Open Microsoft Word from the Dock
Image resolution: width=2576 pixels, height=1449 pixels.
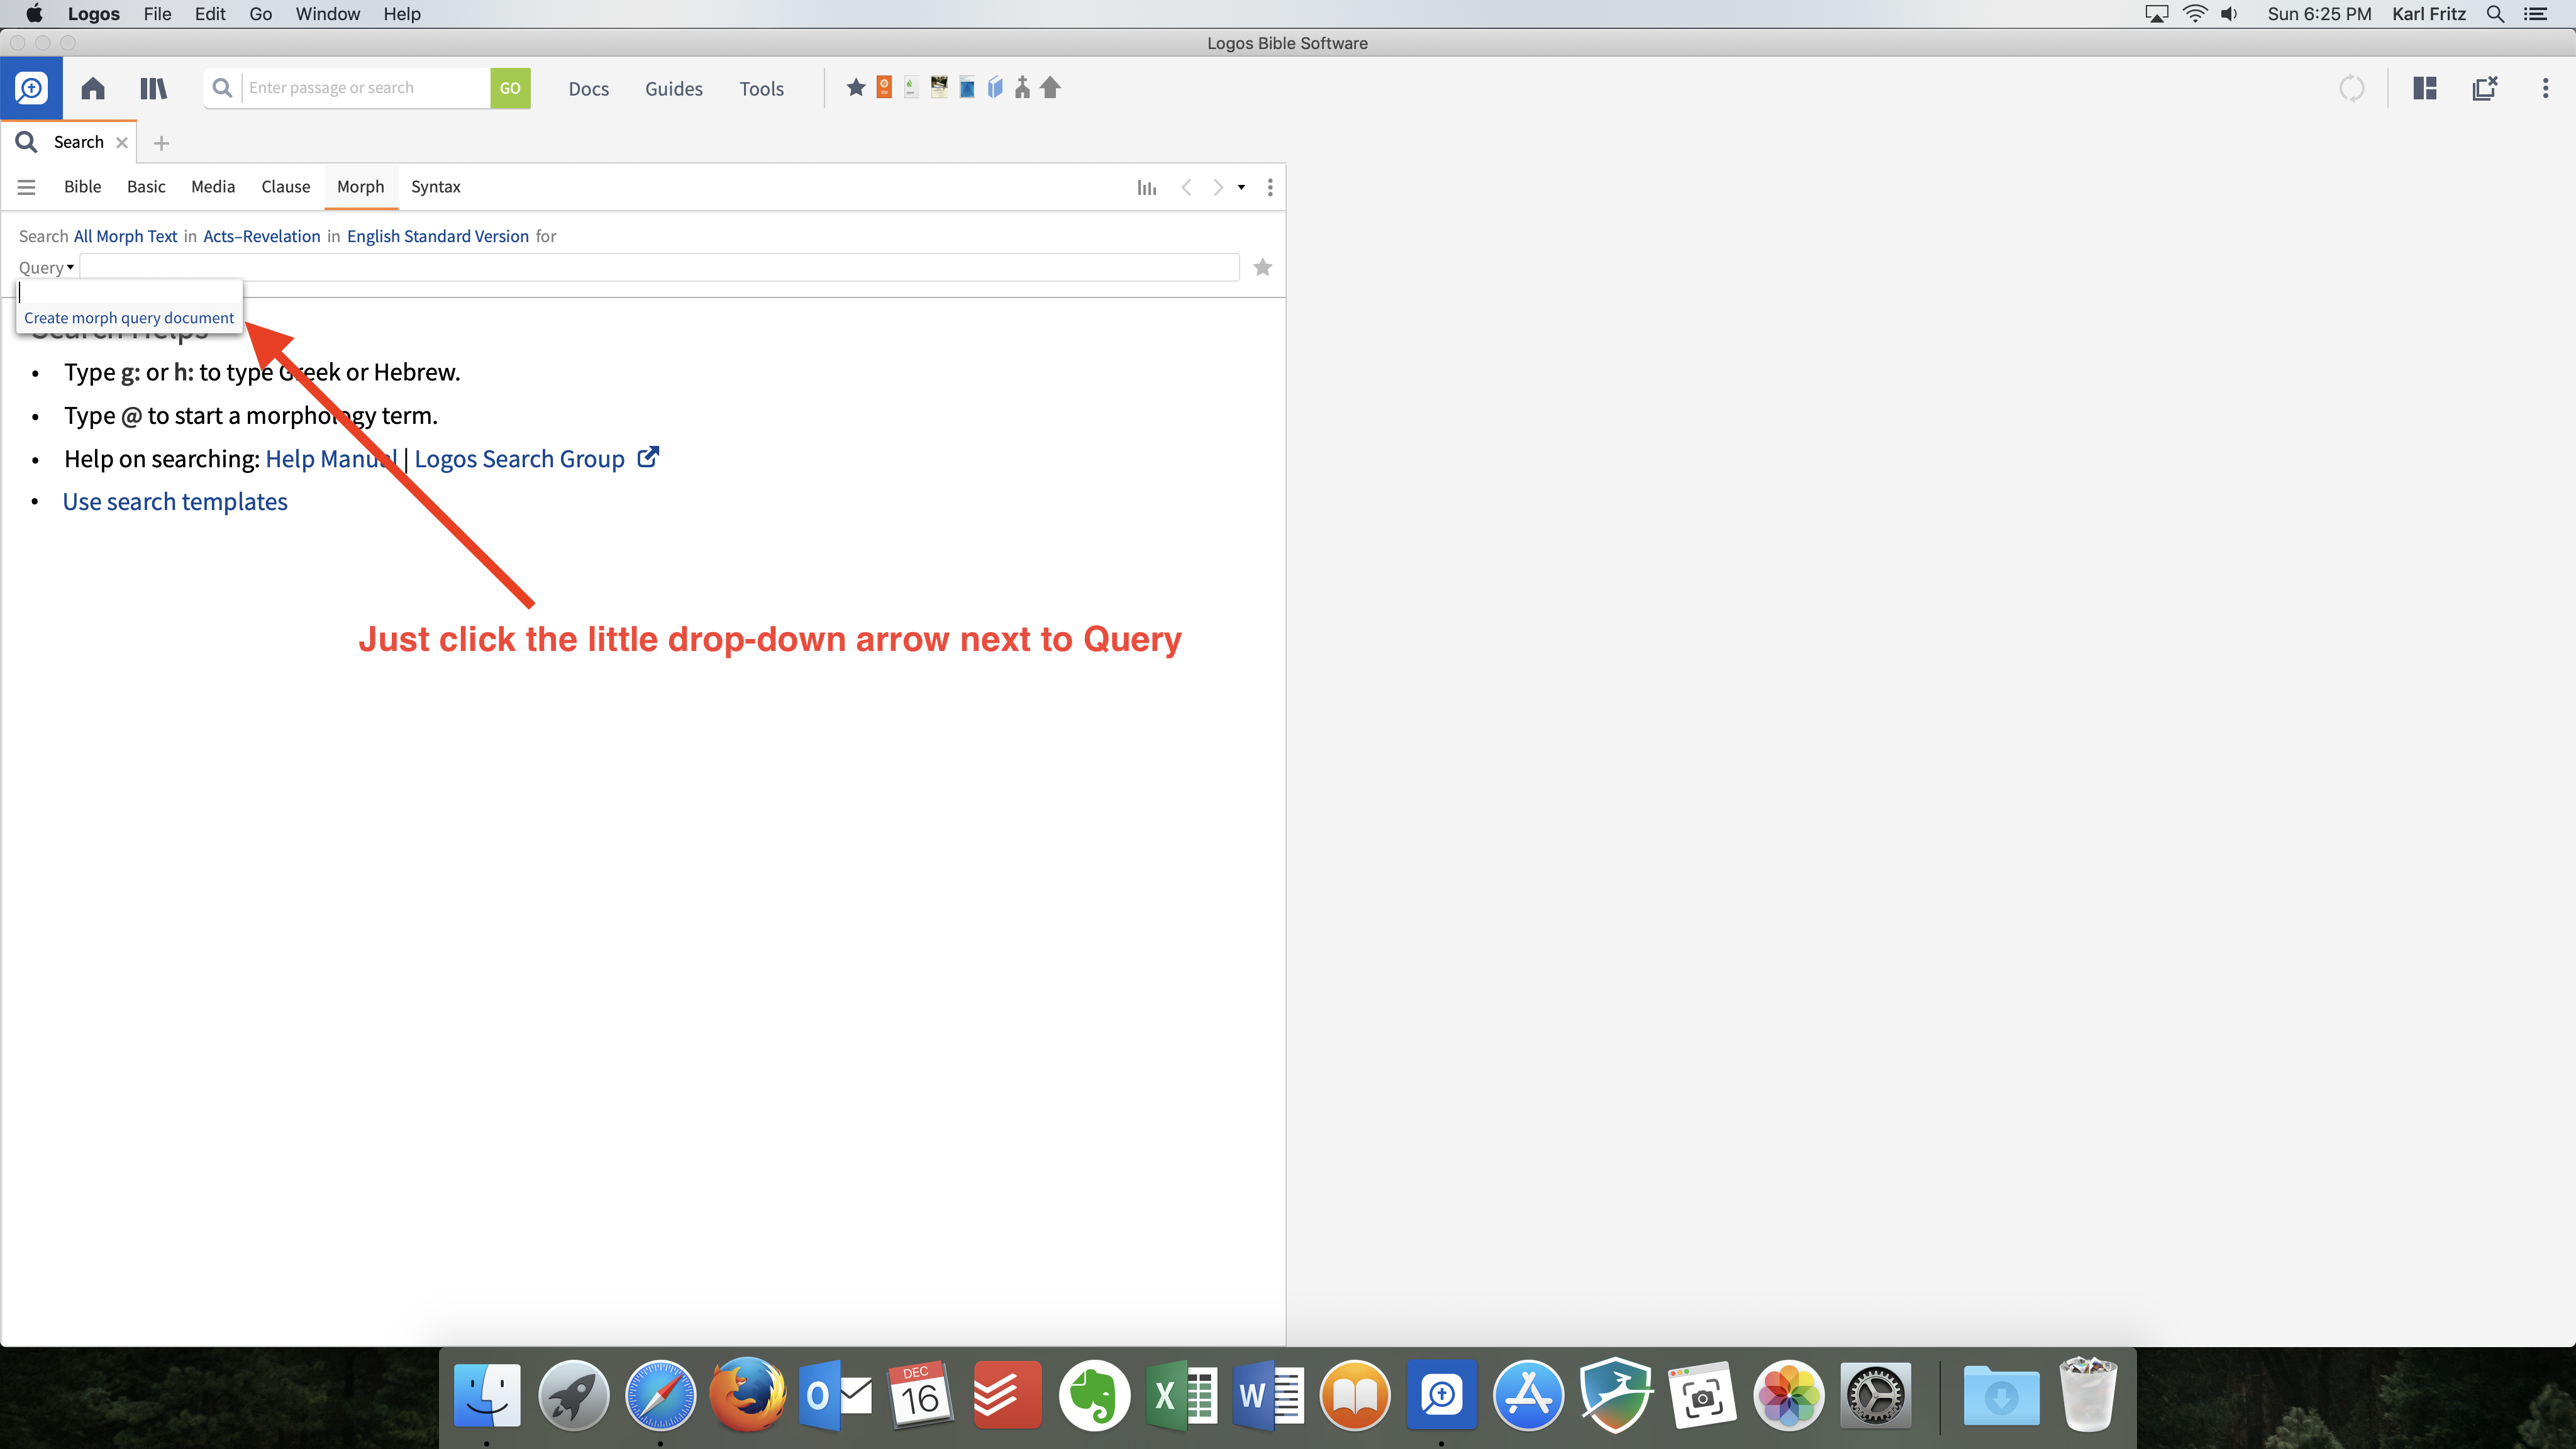tap(1268, 1395)
